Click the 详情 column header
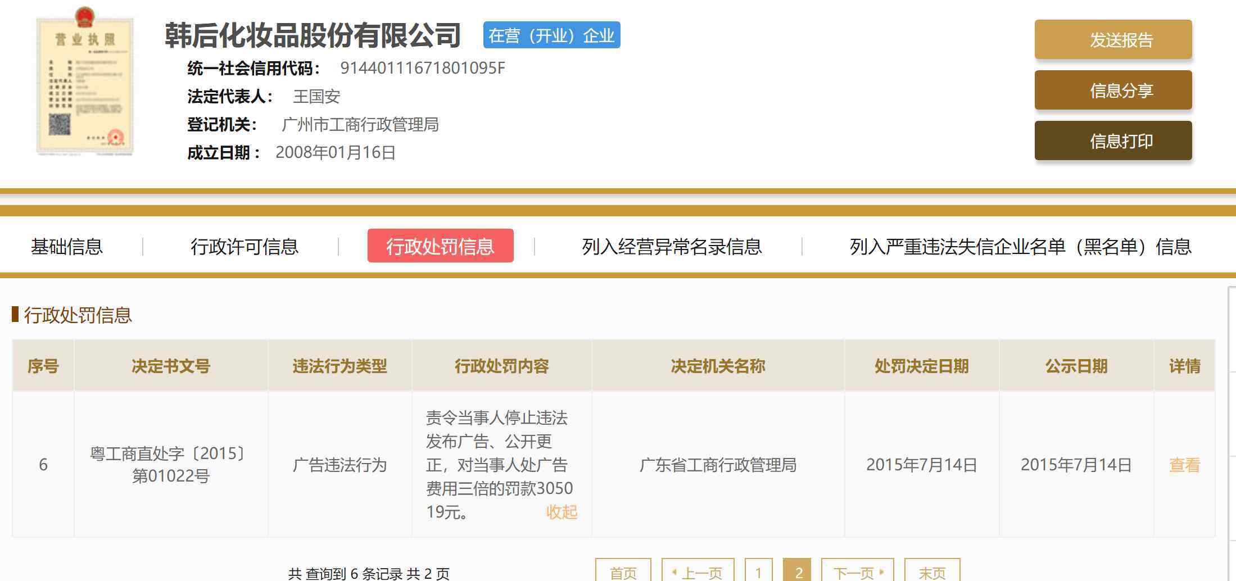The height and width of the screenshot is (581, 1236). [x=1184, y=366]
